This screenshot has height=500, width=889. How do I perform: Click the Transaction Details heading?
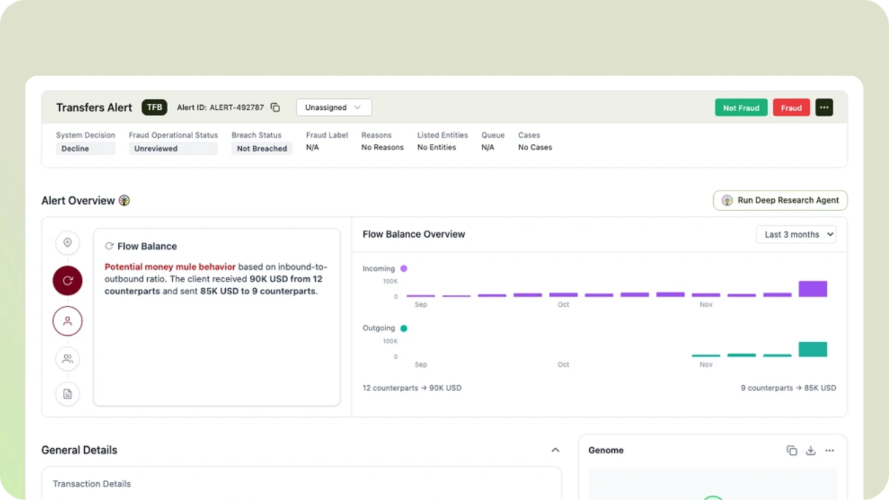[x=92, y=484]
